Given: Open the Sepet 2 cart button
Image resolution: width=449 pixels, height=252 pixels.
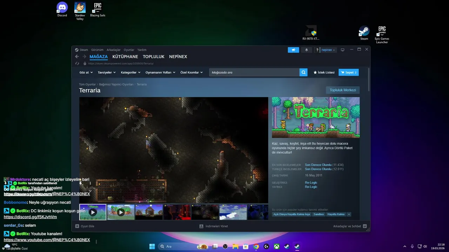Looking at the screenshot, I should pos(349,72).
